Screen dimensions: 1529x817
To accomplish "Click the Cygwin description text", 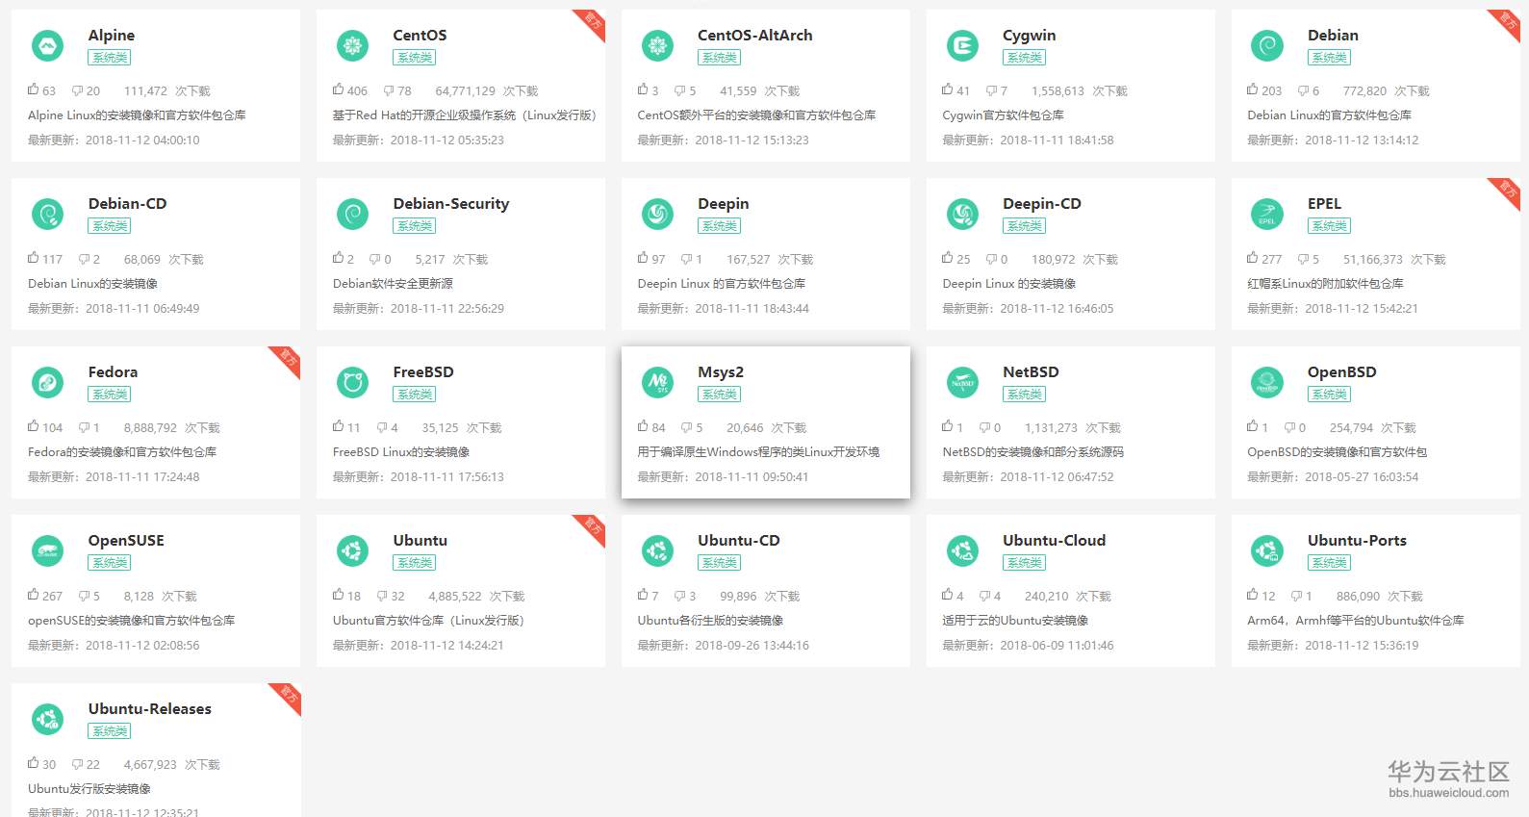I will tap(1003, 115).
